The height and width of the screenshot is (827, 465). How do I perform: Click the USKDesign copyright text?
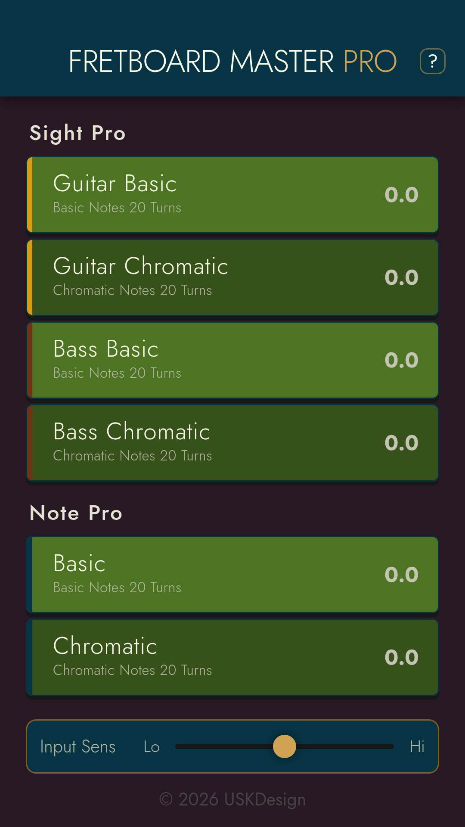click(x=232, y=799)
